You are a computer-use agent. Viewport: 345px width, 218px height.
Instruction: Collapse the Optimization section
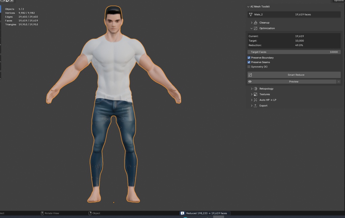tap(252, 28)
